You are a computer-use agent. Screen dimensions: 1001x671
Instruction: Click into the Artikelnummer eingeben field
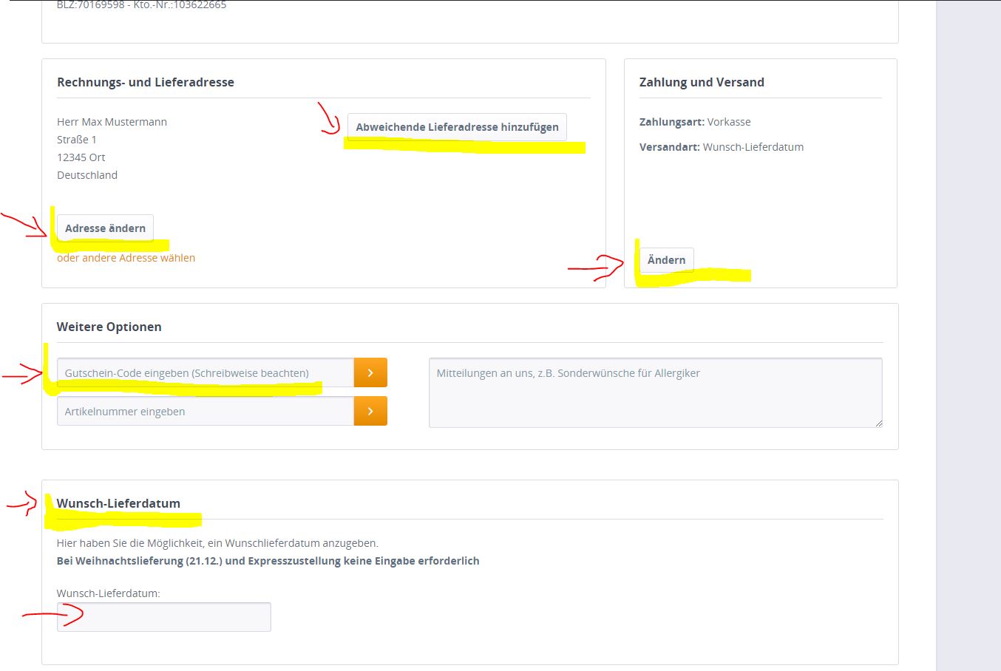pyautogui.click(x=205, y=412)
